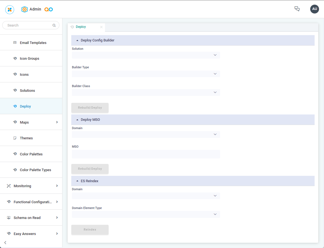Viewport: 324px width, 248px height.
Task: Open the Domain Element Type dropdown
Action: coord(146,214)
